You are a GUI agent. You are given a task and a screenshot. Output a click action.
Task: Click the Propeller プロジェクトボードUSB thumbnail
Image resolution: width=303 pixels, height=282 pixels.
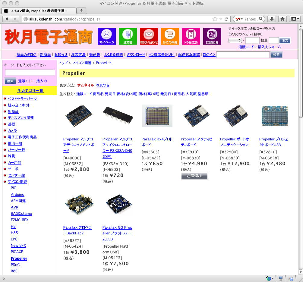point(275,115)
